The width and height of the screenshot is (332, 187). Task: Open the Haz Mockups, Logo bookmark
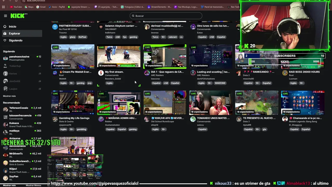186,7
